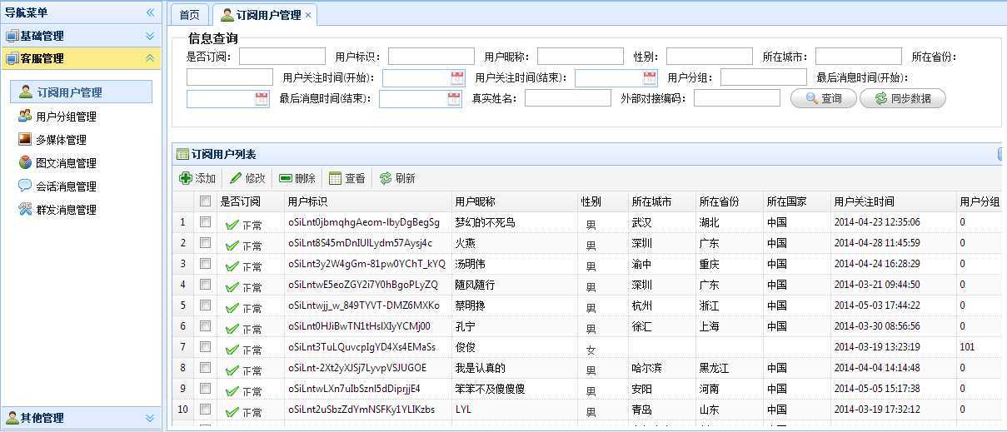Click the 会话消息管理 speech bubble icon
1007x432 pixels.
25,186
